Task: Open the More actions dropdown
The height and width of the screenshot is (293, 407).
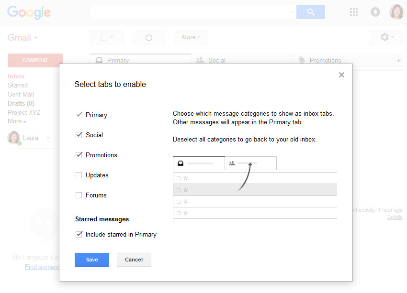Action: pos(191,38)
